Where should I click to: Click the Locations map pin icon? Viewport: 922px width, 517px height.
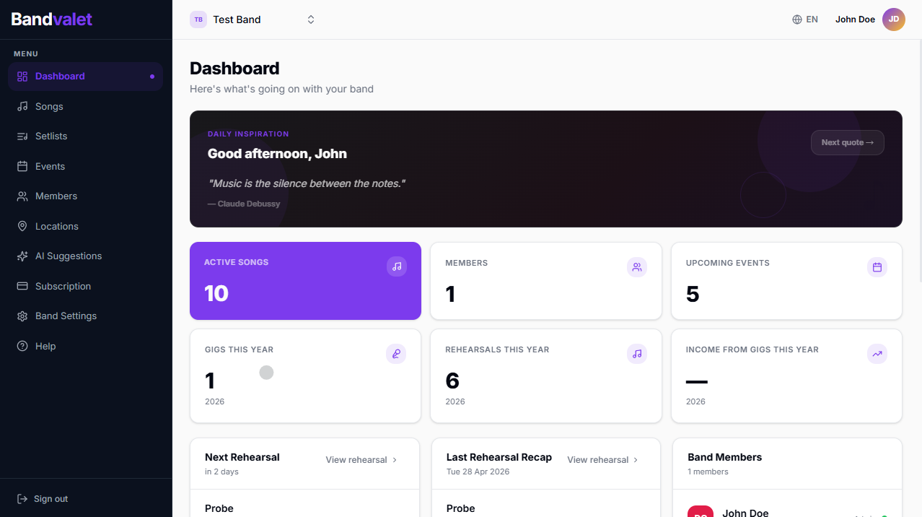[22, 226]
